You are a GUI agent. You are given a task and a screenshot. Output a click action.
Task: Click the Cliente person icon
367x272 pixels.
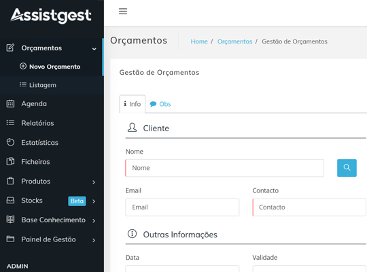click(x=132, y=128)
